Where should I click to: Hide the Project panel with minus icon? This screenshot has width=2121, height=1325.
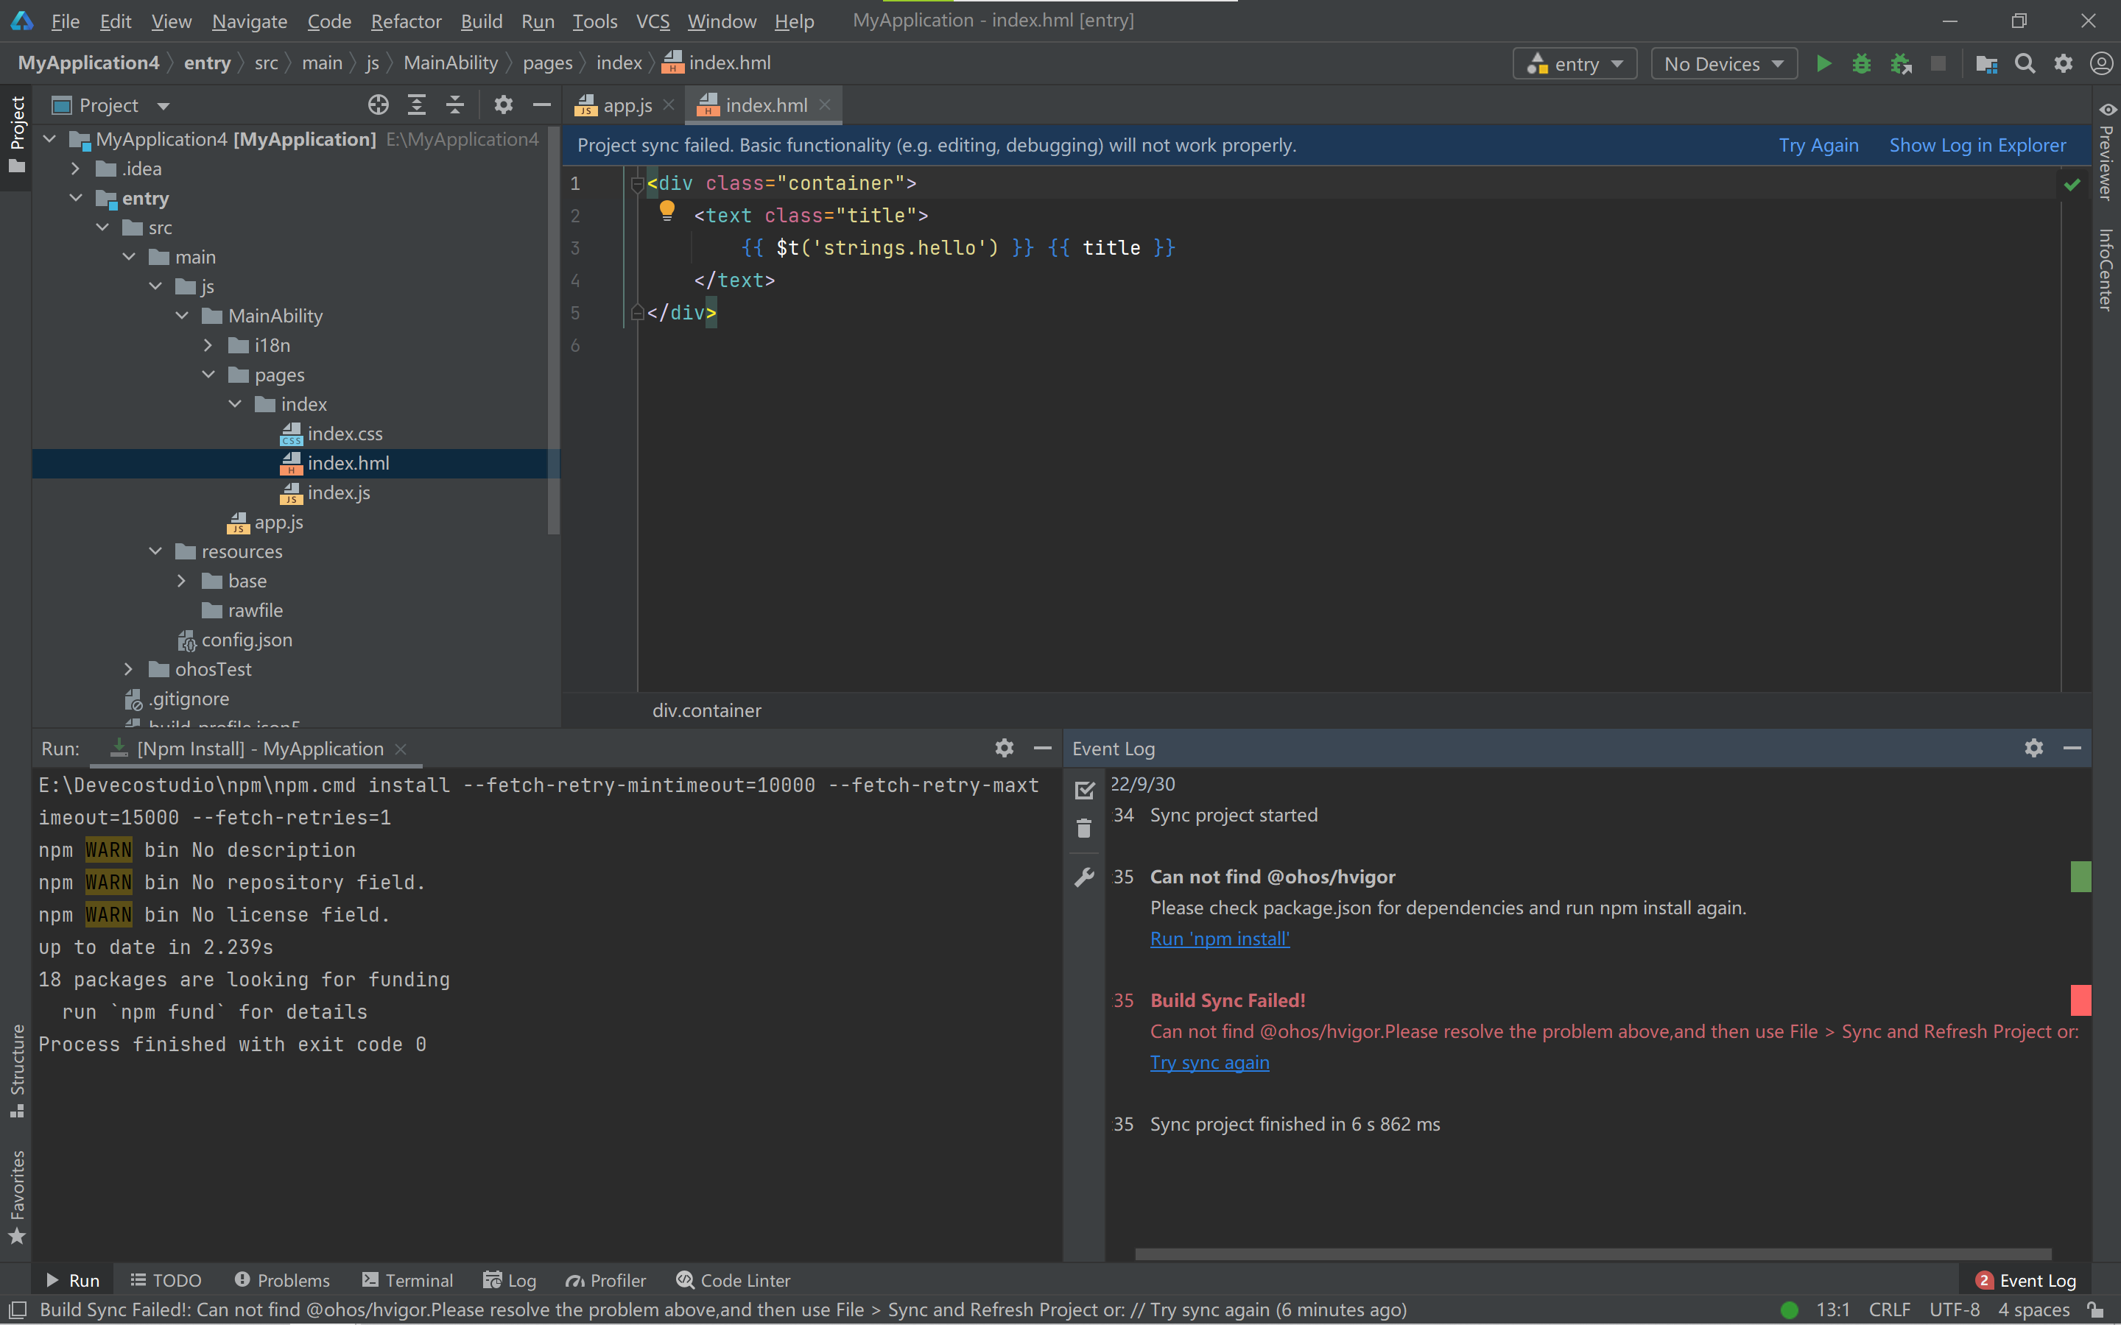[x=541, y=105]
